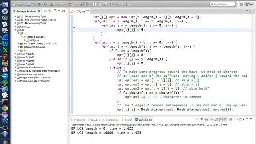
Task: Click the Back navigation arrow icon
Action: [116, 4]
